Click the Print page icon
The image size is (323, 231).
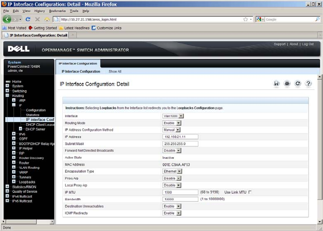(287, 84)
